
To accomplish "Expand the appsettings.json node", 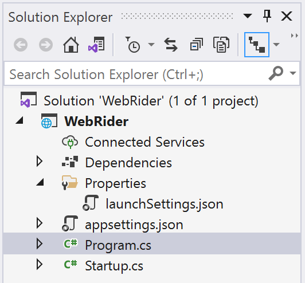I will coord(40,223).
